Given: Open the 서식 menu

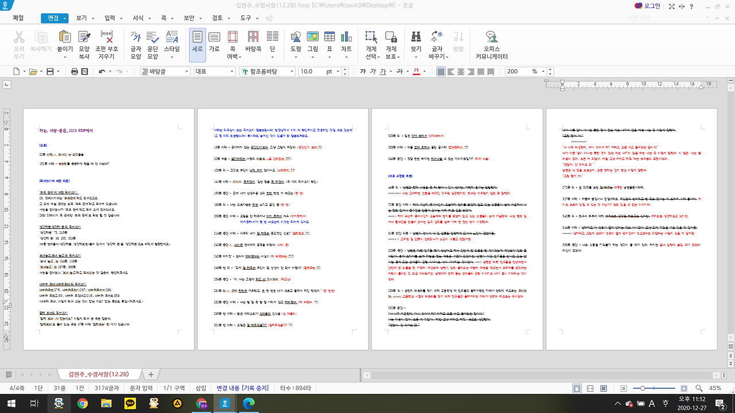Looking at the screenshot, I should pos(138,18).
